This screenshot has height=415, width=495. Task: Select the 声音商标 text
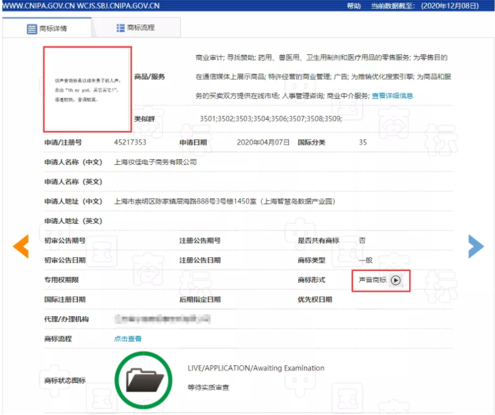[x=373, y=280]
